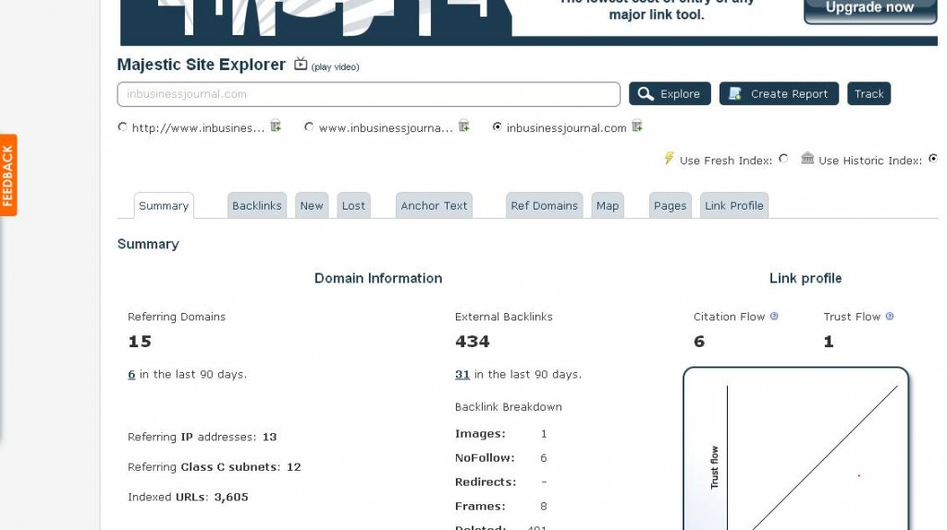Focus the site URL search field
This screenshot has width=947, height=530.
368,94
